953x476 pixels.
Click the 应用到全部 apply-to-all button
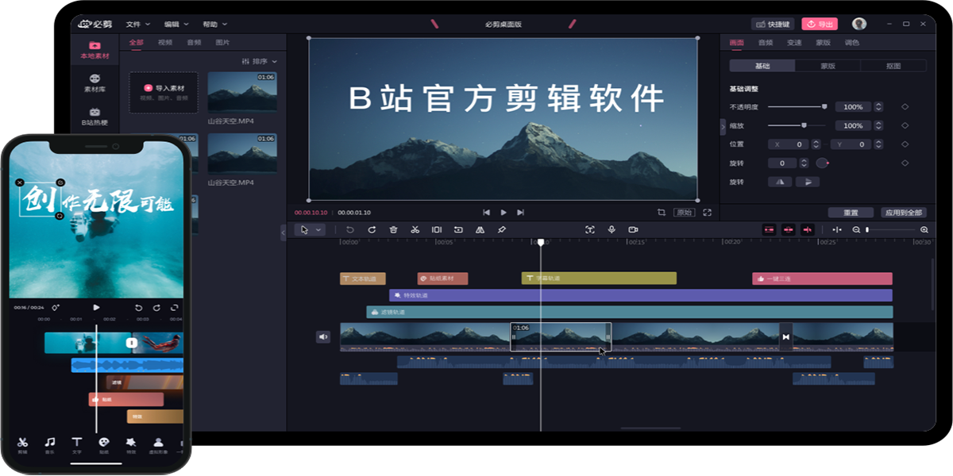[903, 213]
